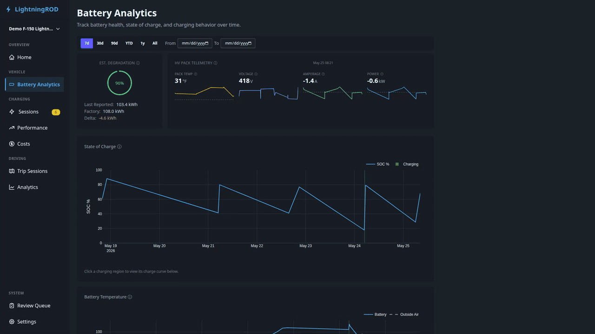The image size is (595, 334).
Task: Click the 418 V voltage reading
Action: pyautogui.click(x=246, y=81)
